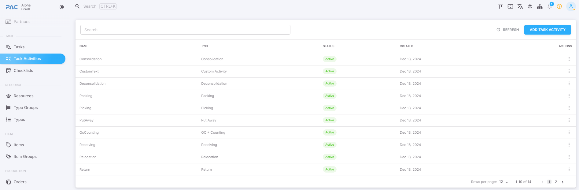Image resolution: width=579 pixels, height=190 pixels.
Task: Click the top alignment layout icon
Action: [500, 6]
